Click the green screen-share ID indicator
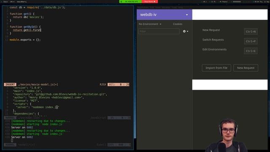 (130, 2)
